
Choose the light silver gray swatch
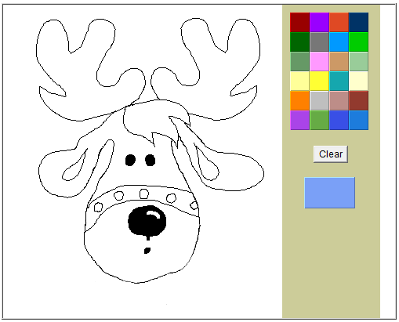(319, 100)
